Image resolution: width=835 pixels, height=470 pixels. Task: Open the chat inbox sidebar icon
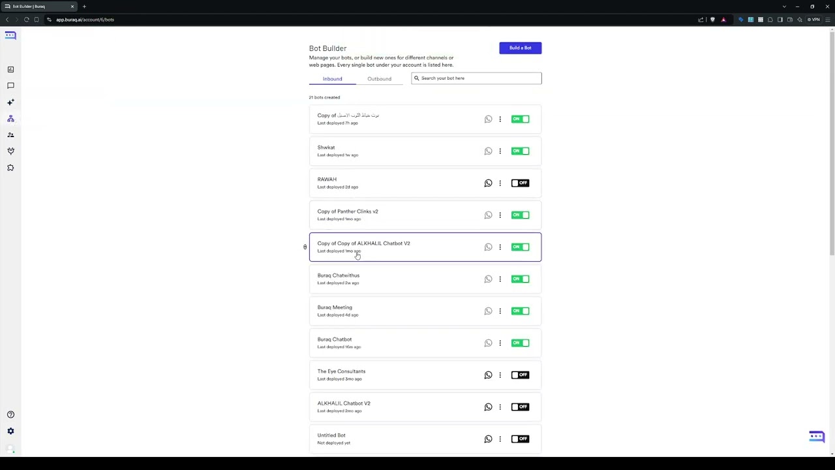(x=10, y=86)
